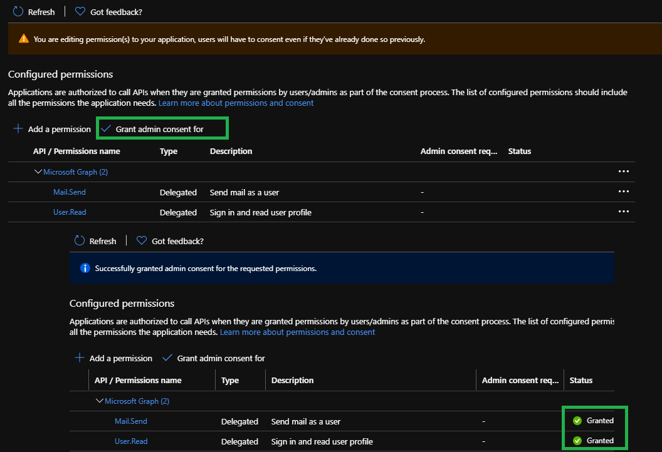The image size is (662, 452).
Task: Click lower Refresh button label
Action: (103, 241)
